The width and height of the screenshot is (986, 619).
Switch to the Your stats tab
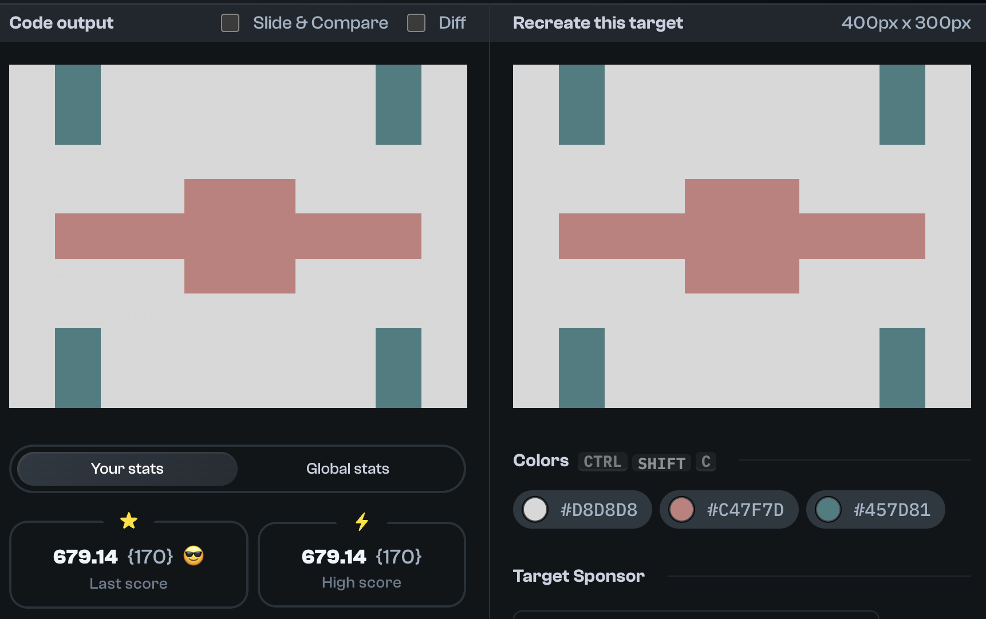(x=127, y=469)
